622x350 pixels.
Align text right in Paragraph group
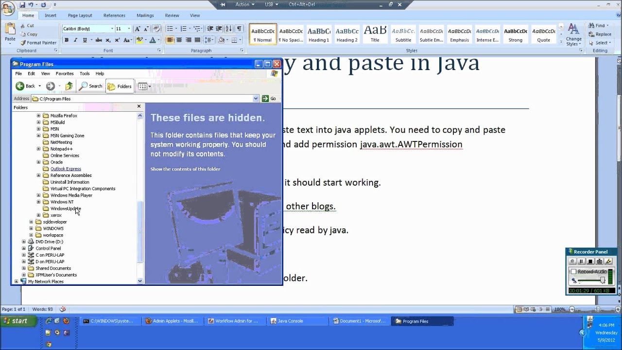pyautogui.click(x=188, y=40)
